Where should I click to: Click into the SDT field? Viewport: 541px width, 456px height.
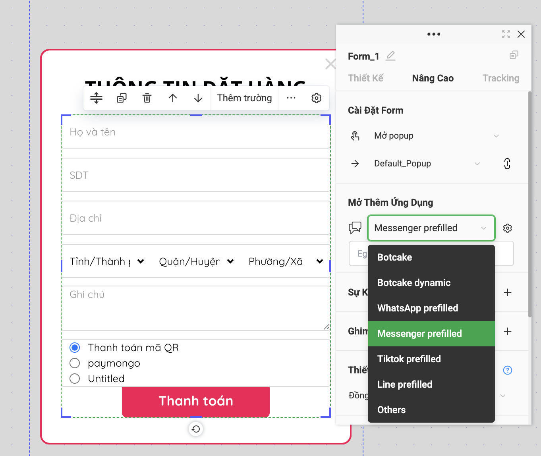tap(196, 175)
